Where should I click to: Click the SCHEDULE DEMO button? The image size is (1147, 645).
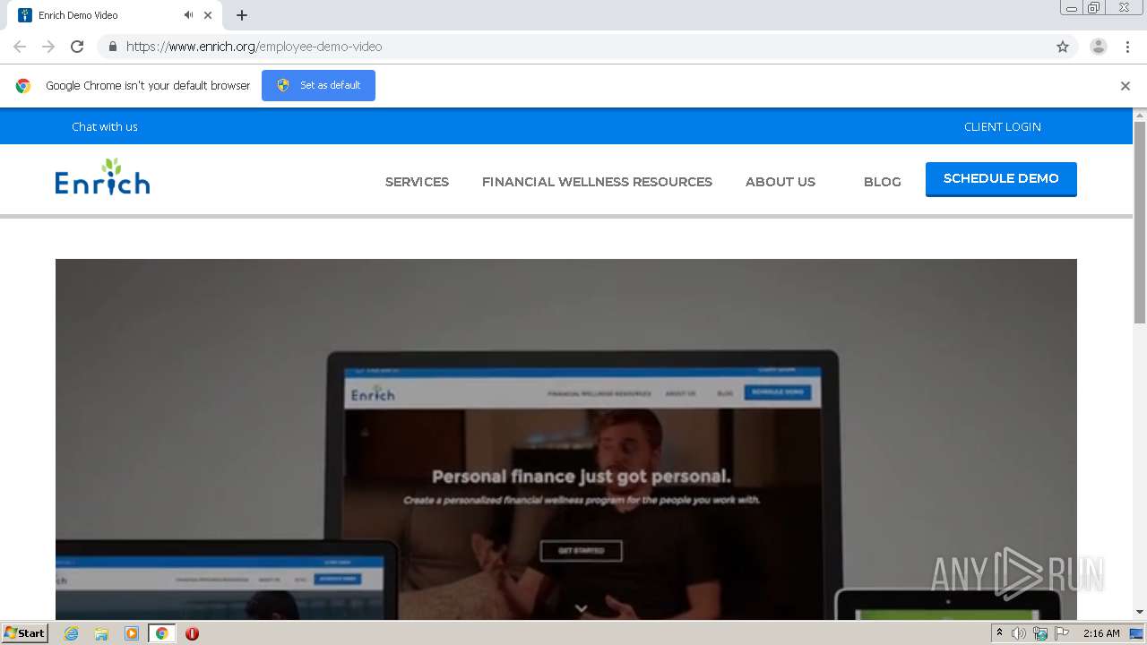pos(1001,178)
